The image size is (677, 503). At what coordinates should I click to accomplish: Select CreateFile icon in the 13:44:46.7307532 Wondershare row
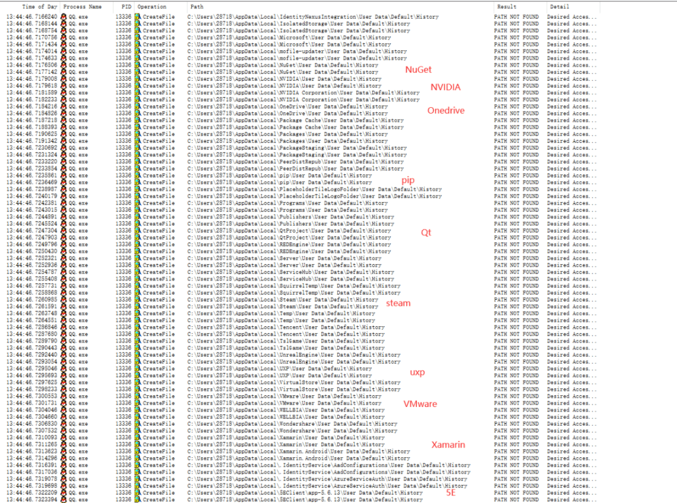[x=138, y=431]
